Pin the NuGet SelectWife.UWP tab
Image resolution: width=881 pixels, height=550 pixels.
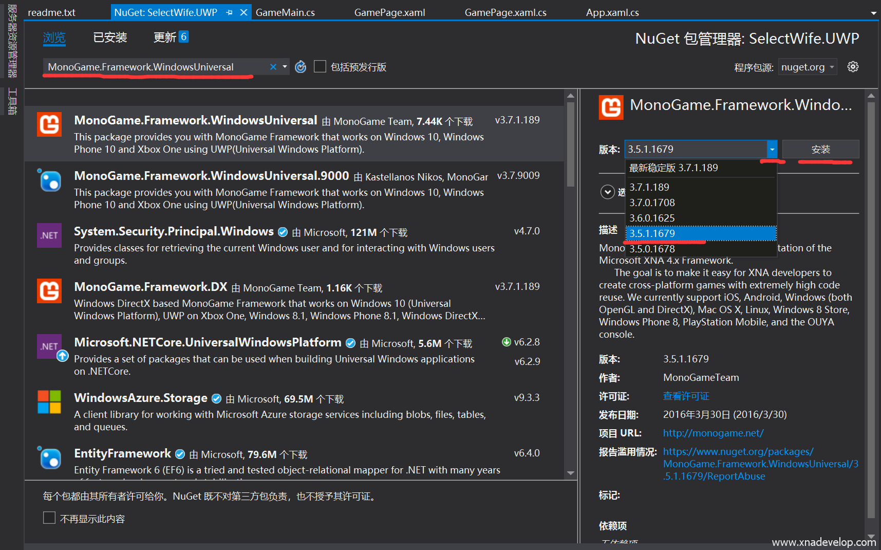(230, 12)
